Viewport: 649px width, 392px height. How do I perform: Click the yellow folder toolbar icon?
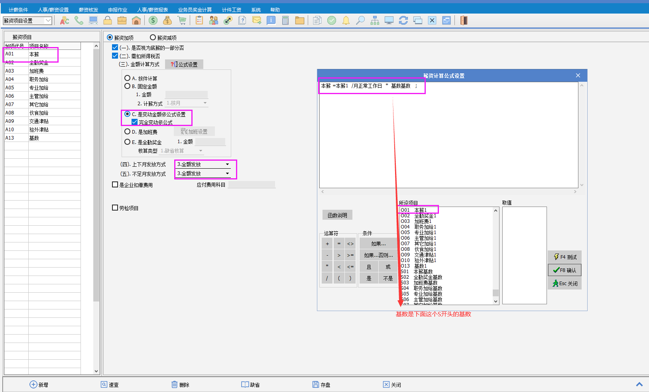pyautogui.click(x=300, y=20)
